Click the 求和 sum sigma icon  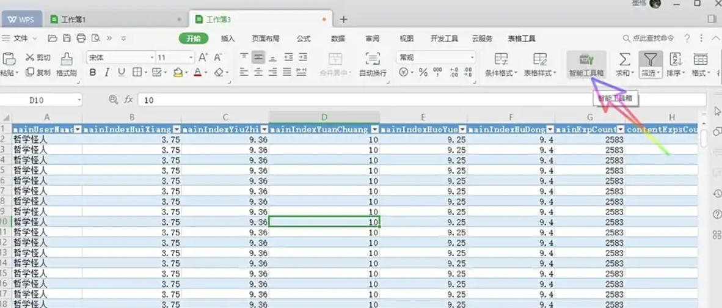point(624,59)
